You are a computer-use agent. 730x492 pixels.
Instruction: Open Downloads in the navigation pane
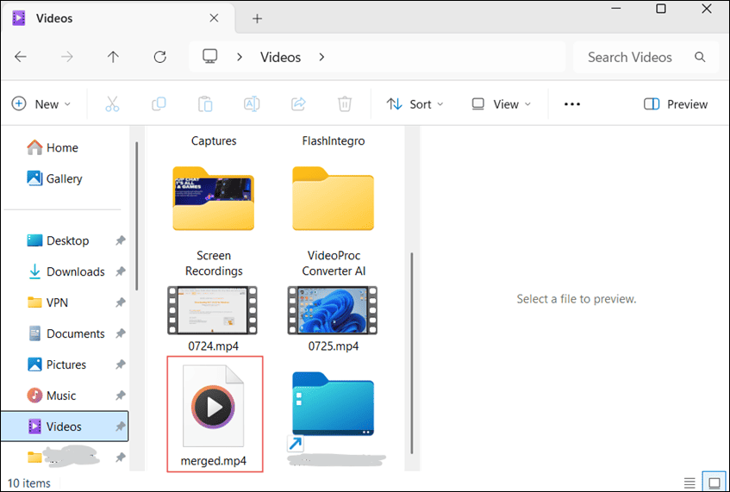(x=67, y=271)
